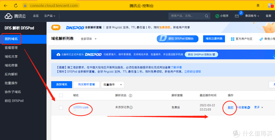Click banner's 前往 DNSPod 控制台 button
The image size is (275, 140).
[201, 54]
